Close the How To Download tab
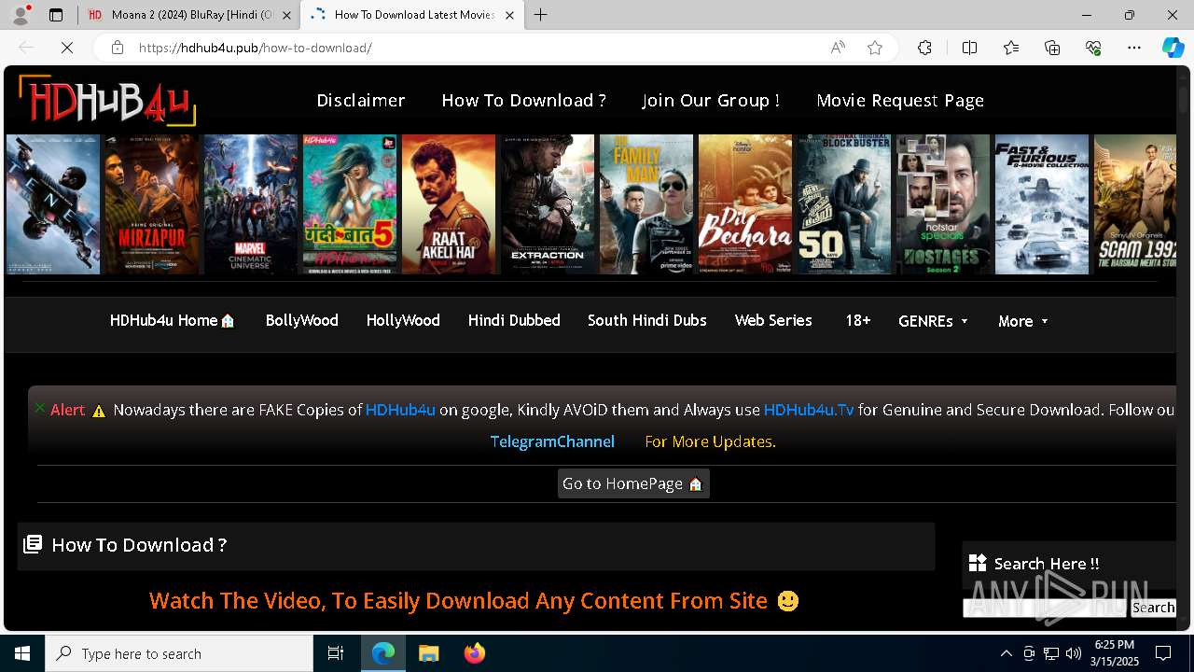 [509, 15]
